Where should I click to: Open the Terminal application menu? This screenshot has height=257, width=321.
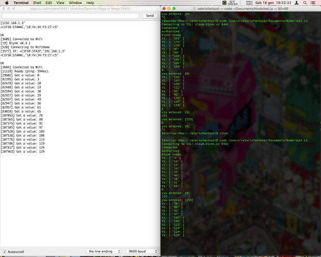[x=21, y=3]
